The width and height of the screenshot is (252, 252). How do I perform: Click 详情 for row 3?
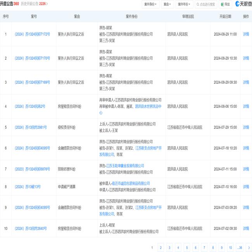[x=246, y=82]
